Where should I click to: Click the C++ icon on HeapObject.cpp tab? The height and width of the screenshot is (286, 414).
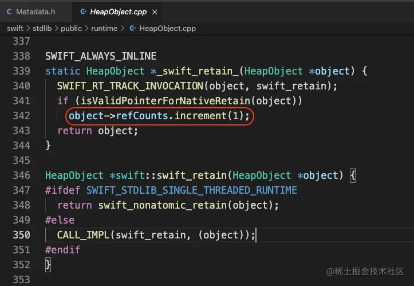(x=84, y=11)
